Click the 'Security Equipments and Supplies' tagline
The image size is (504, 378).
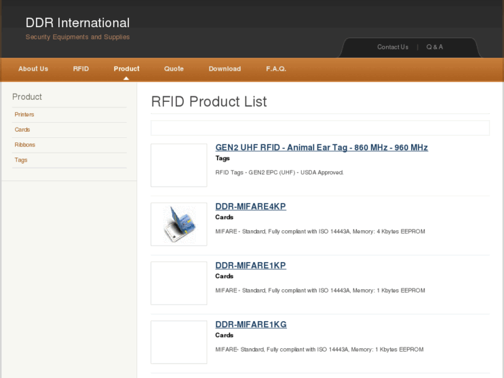(78, 37)
